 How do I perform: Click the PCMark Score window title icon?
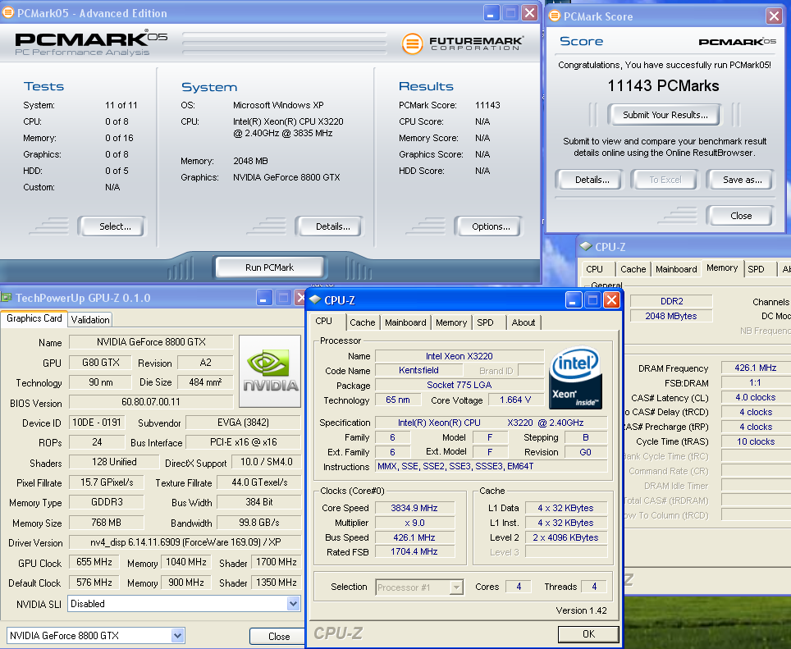tap(555, 16)
